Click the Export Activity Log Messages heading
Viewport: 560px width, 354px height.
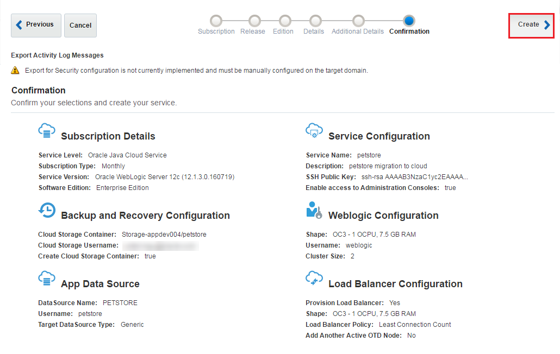click(57, 55)
